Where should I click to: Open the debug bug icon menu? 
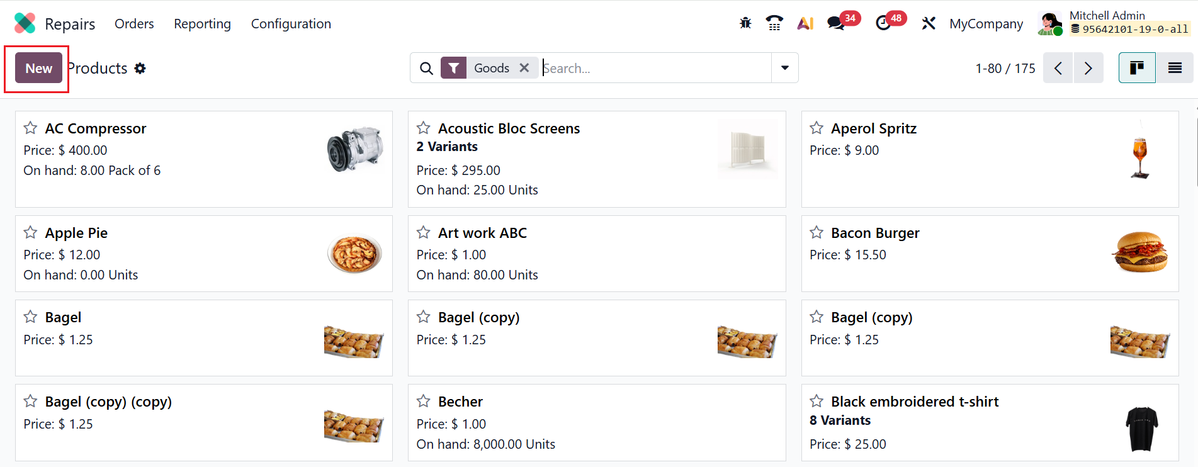[745, 24]
